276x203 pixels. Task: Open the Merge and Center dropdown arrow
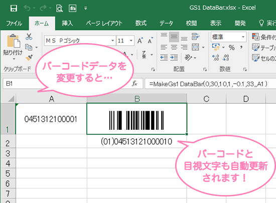click(203, 47)
